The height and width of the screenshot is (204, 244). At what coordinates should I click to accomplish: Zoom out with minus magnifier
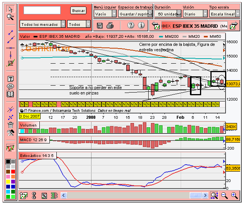coord(224,196)
